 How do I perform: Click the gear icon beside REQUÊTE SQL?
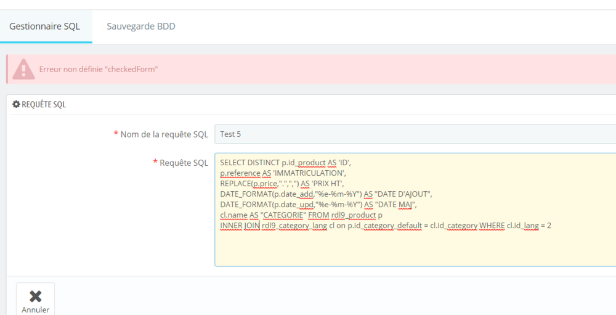click(x=16, y=104)
